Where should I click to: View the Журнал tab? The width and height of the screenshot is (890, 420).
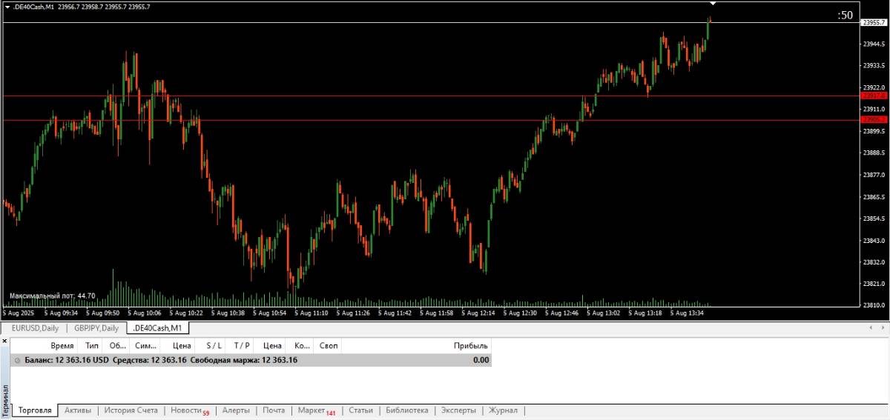point(503,410)
